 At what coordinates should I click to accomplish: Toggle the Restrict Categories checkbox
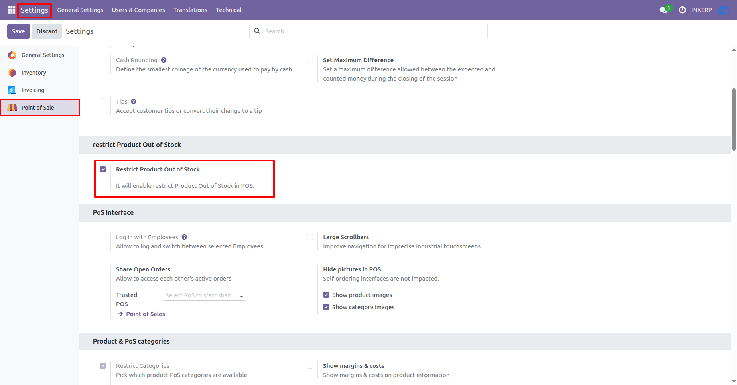click(103, 365)
